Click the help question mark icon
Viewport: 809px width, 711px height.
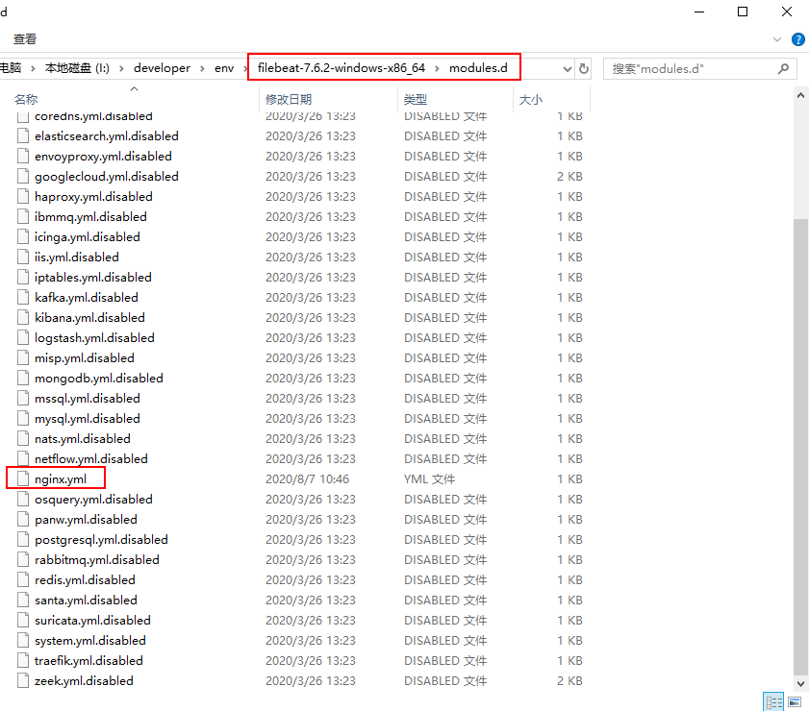[x=797, y=39]
